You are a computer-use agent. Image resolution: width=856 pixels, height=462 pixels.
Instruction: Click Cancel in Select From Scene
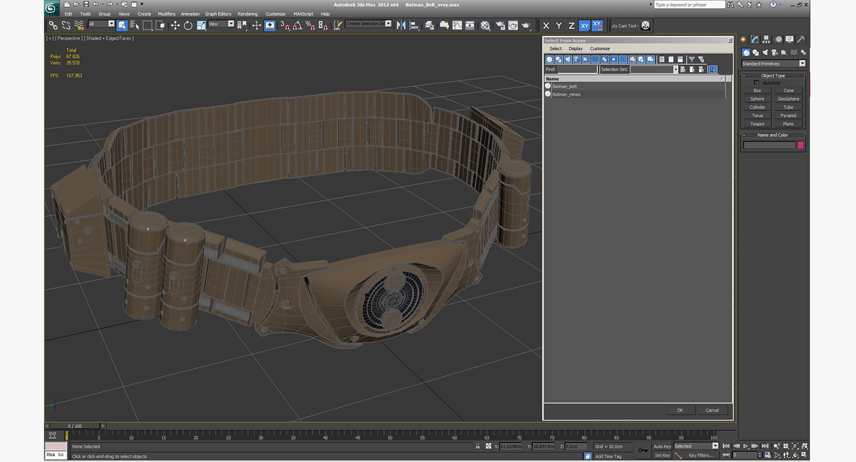click(713, 410)
